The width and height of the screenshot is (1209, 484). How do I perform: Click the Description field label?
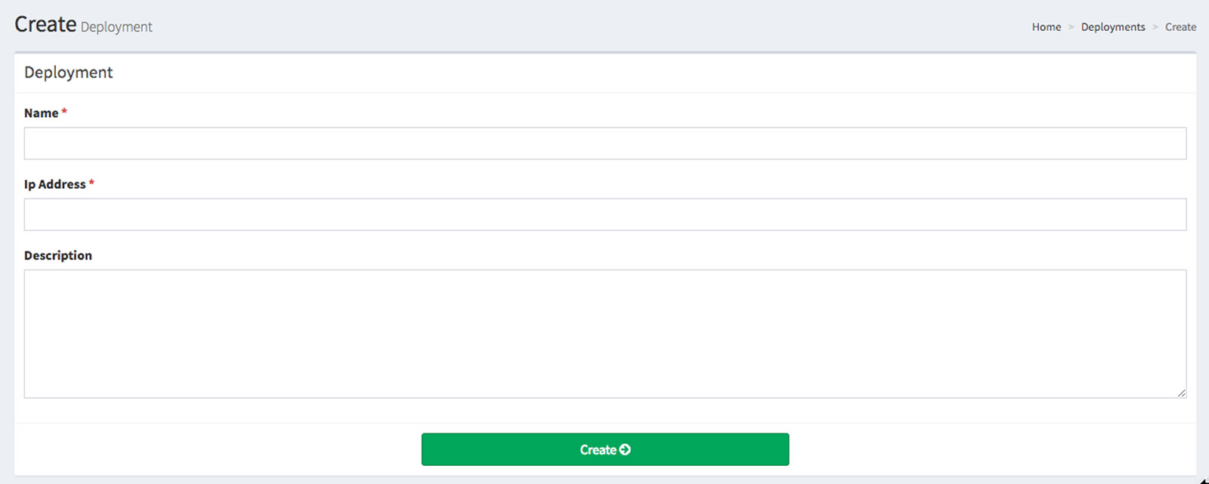(58, 255)
